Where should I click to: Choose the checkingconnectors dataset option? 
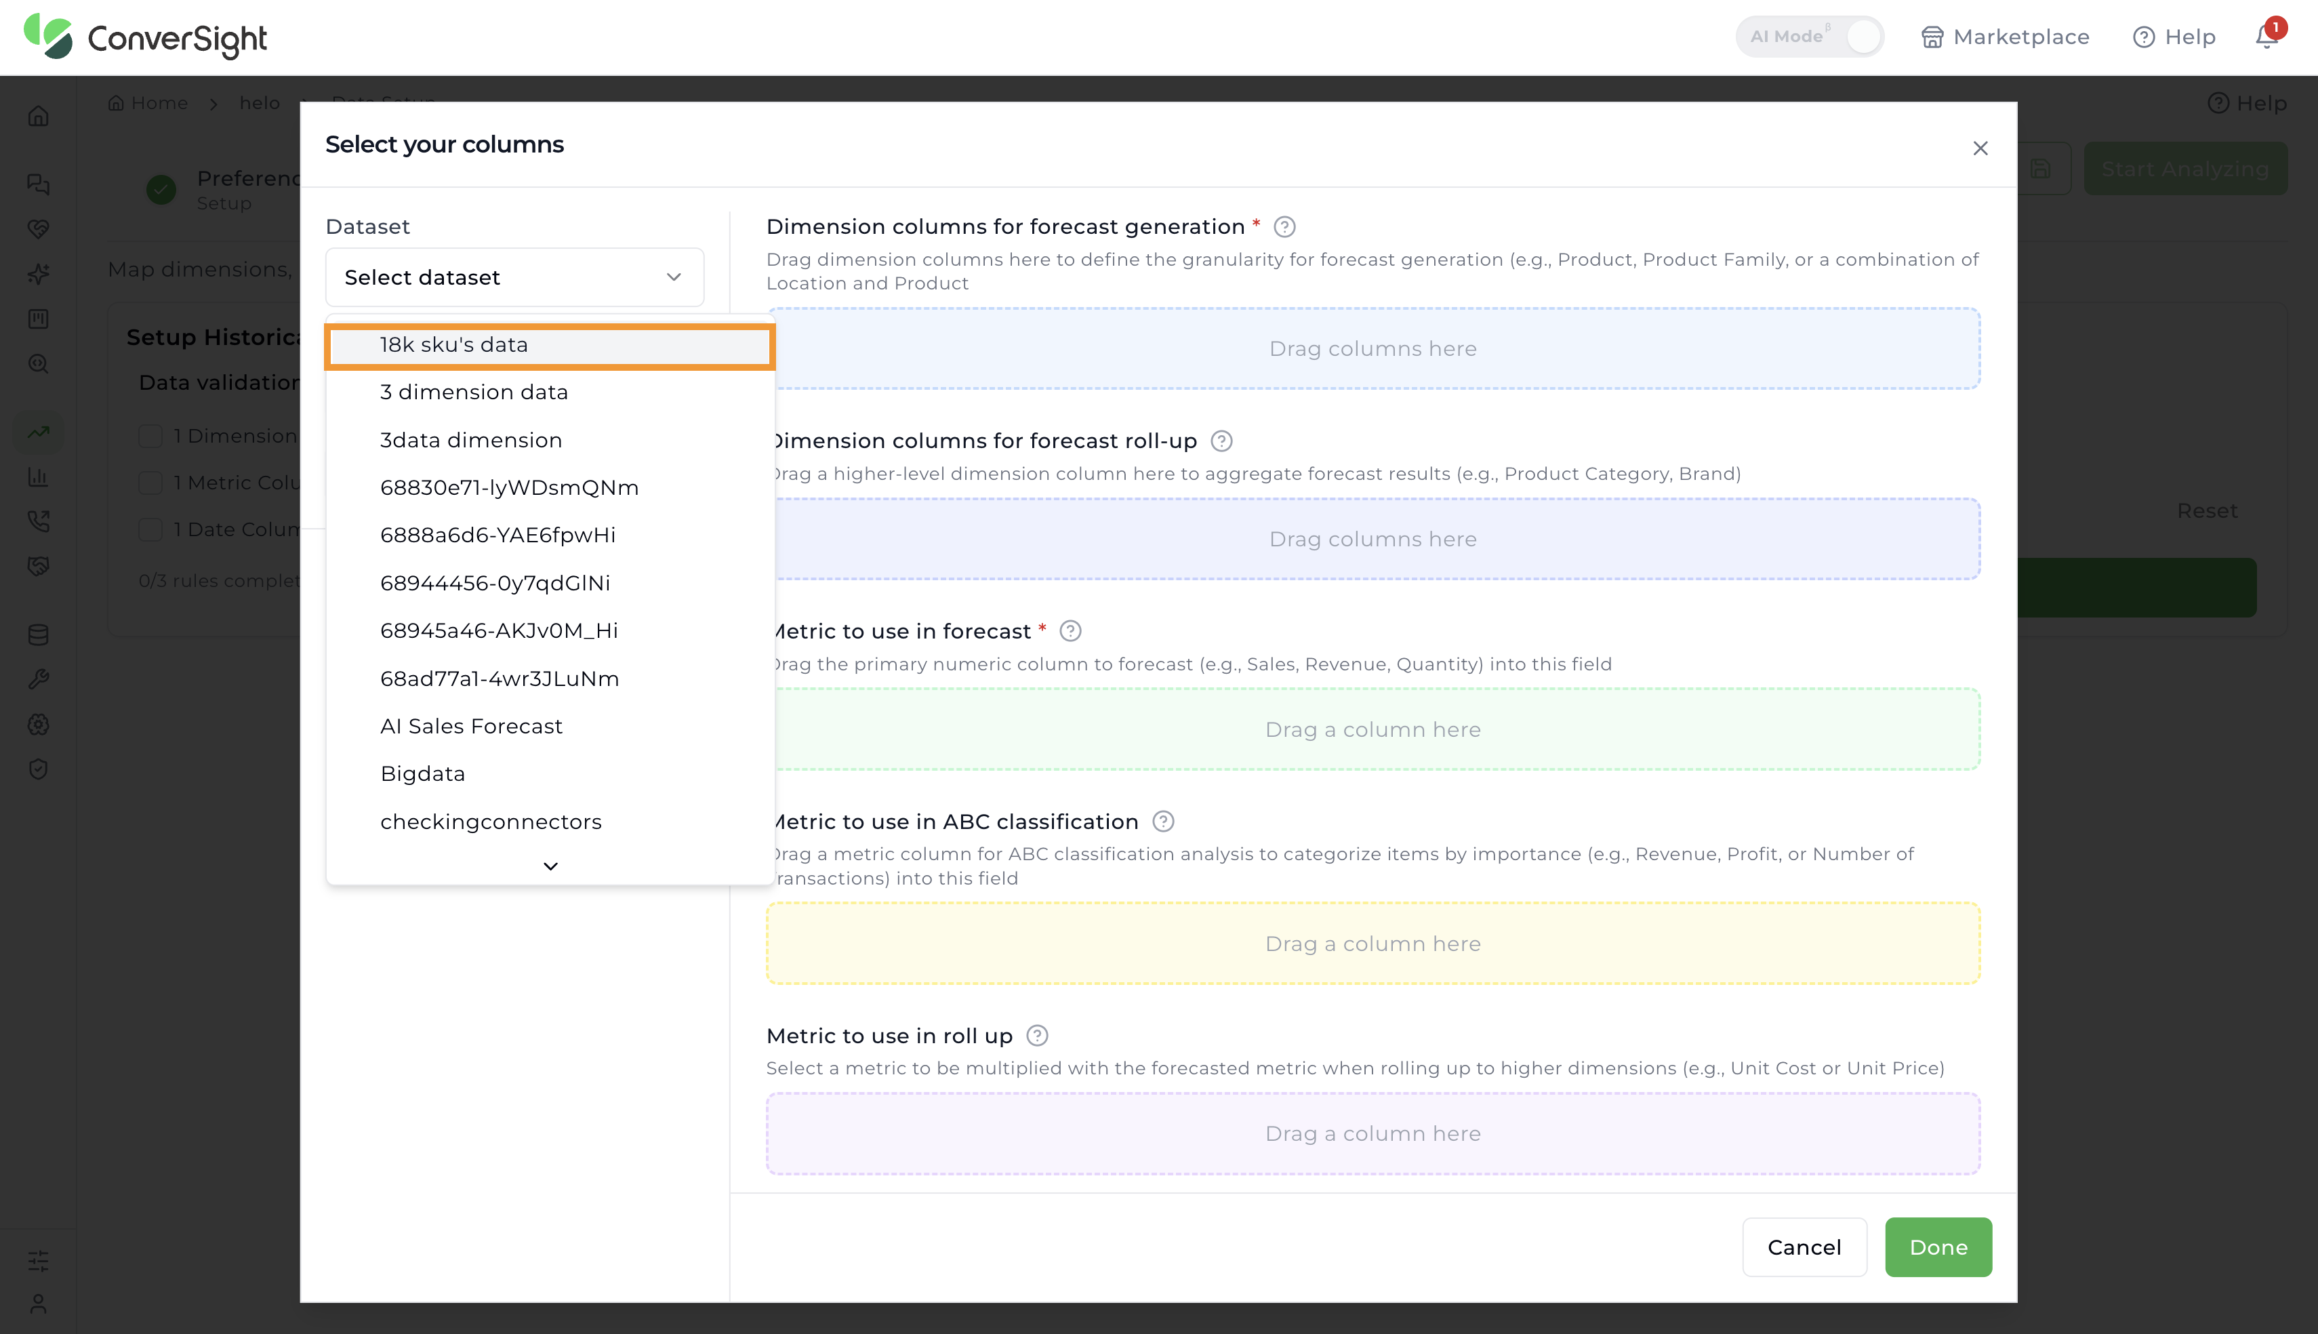coord(550,822)
